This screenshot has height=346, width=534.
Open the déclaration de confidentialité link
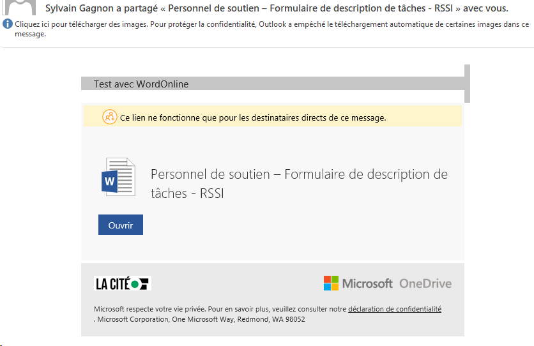395,309
